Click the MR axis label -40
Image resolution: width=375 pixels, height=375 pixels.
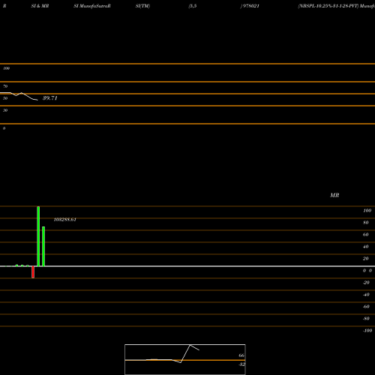tap(366, 295)
